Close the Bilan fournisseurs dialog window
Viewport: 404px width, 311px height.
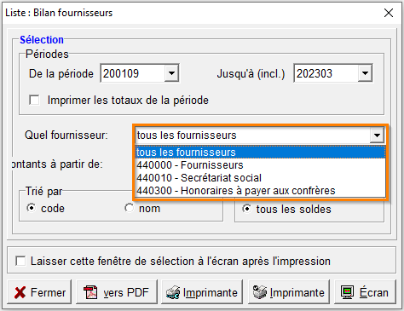tap(389, 13)
